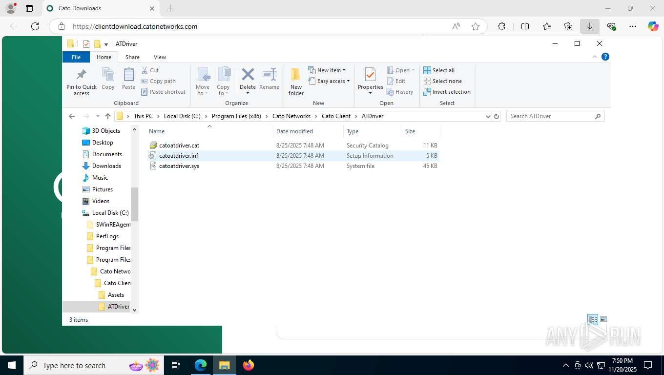The width and height of the screenshot is (664, 375).
Task: Open recent locations dropdown
Action: pyautogui.click(x=98, y=116)
